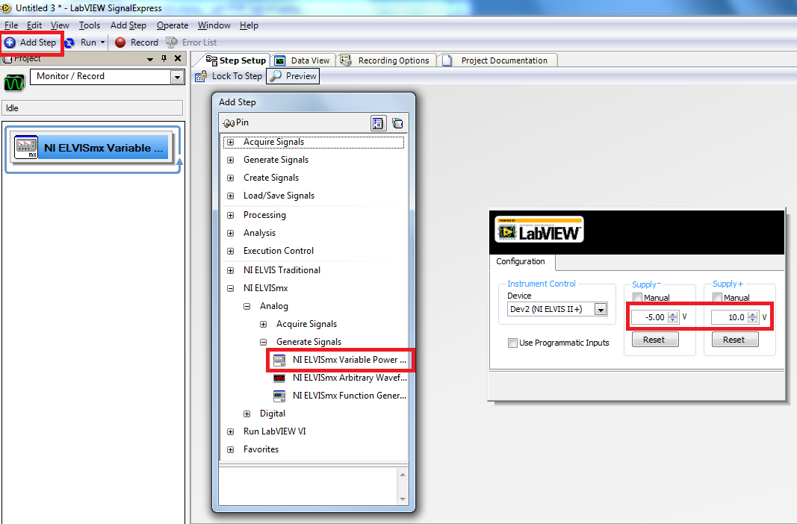Pin the Add Step palette
797x524 pixels.
pos(236,122)
